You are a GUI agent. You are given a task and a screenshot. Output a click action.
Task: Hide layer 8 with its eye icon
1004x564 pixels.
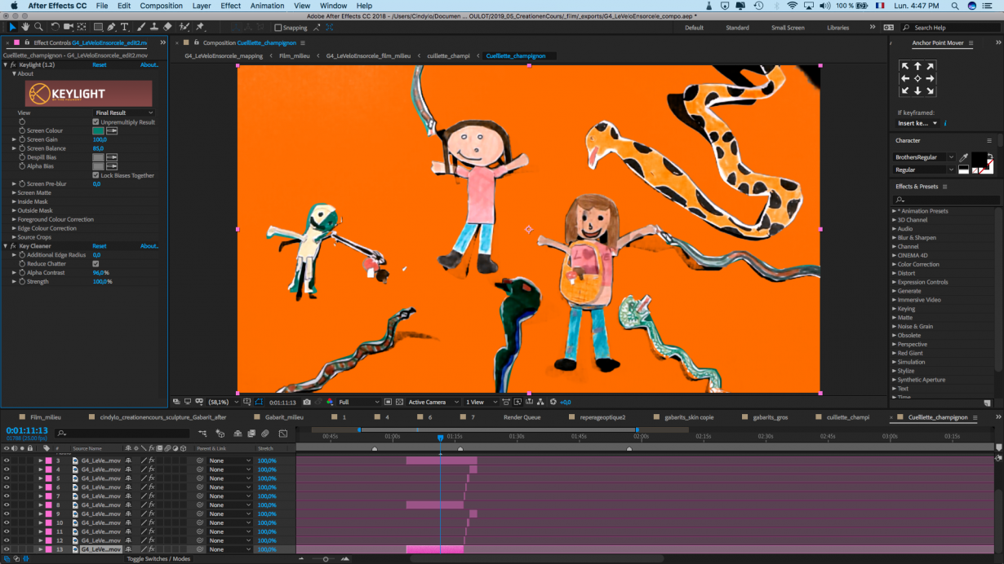7,505
